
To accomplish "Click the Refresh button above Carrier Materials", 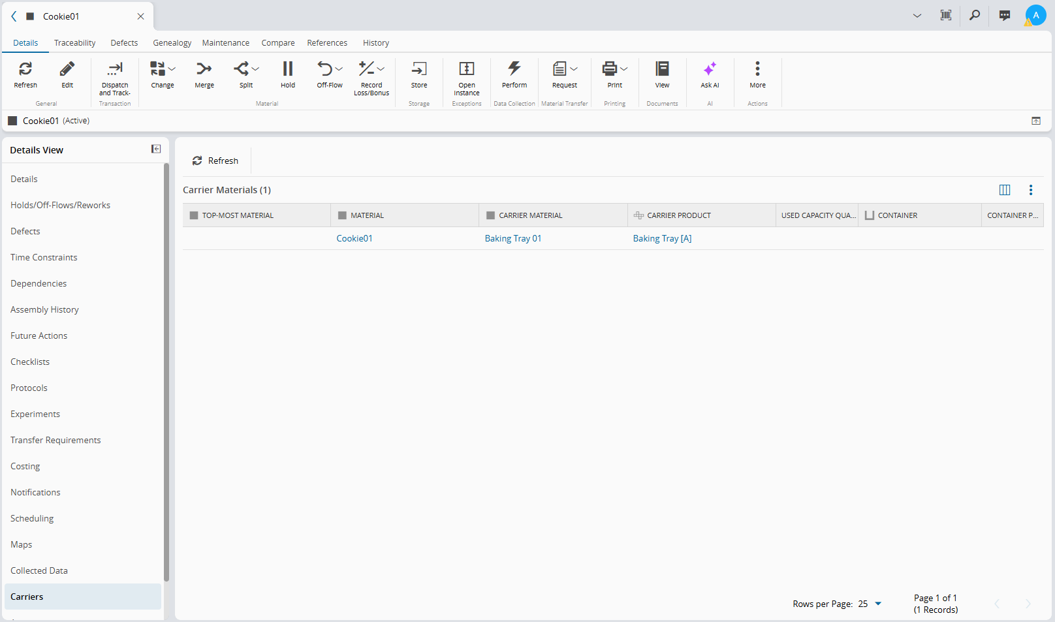I will [215, 161].
